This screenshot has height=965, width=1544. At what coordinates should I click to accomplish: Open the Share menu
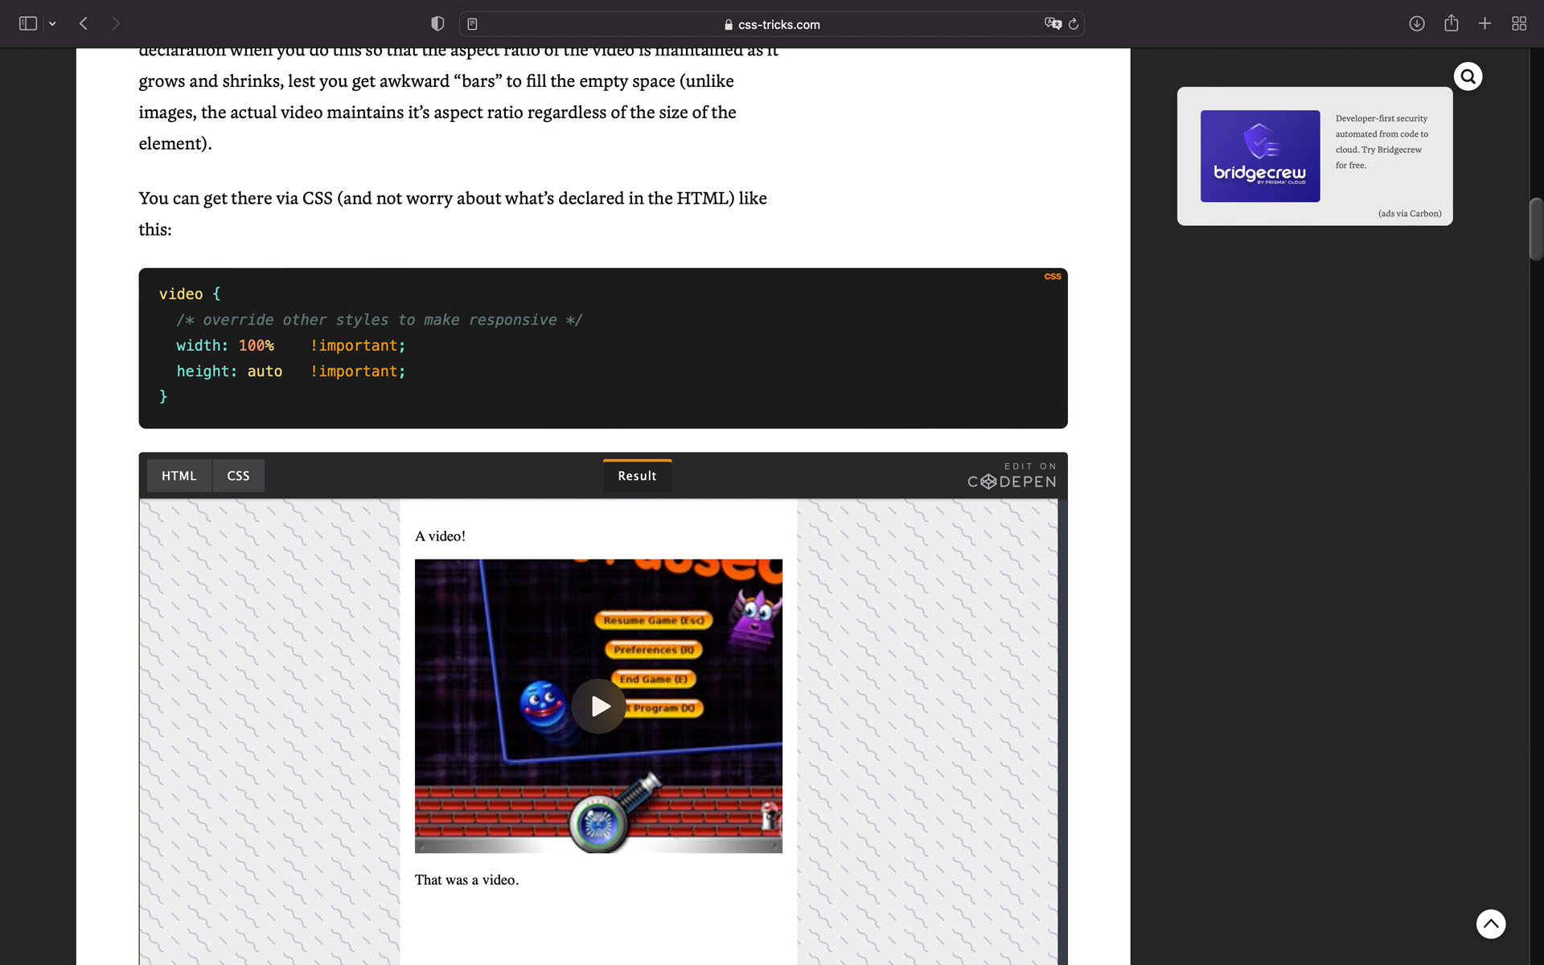pyautogui.click(x=1451, y=23)
